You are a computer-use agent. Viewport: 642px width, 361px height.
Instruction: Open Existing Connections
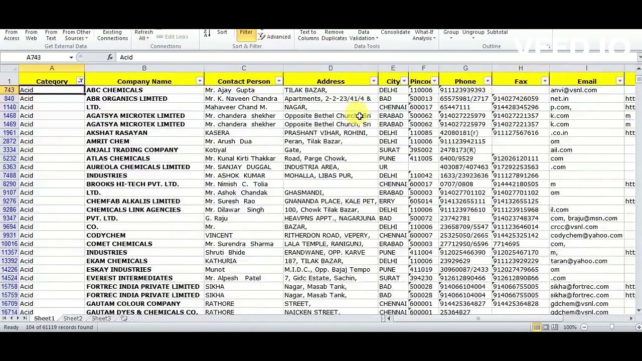(112, 35)
